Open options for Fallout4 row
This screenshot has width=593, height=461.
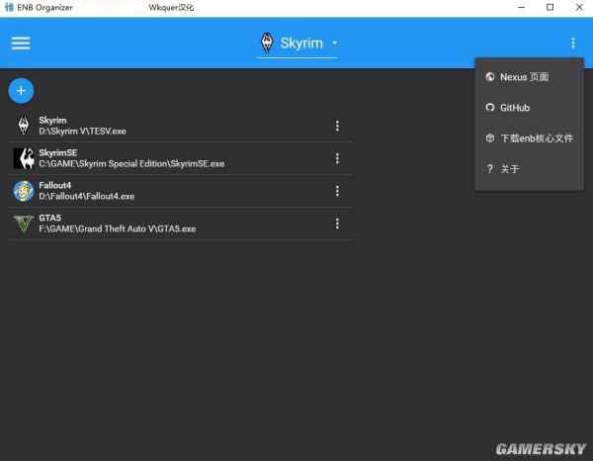337,191
